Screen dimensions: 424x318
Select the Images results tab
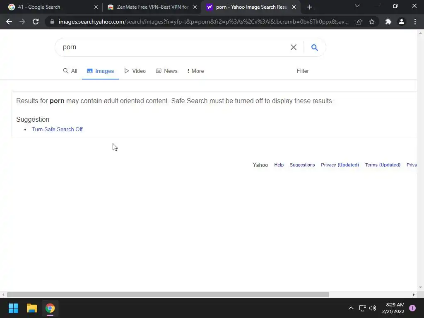[x=100, y=71]
